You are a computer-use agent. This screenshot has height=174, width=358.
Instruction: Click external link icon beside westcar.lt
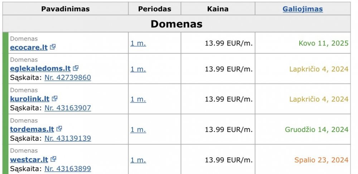tap(53, 159)
